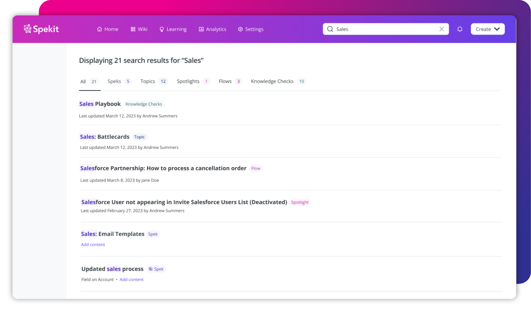
Task: Switch to the Knowledge Checks tab
Action: 278,81
